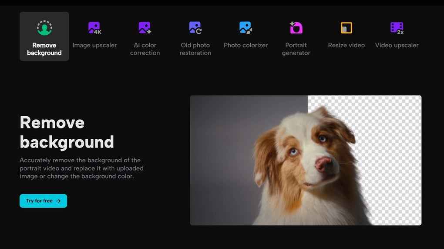Switch to the Photo colorizer tab label

[x=246, y=45]
